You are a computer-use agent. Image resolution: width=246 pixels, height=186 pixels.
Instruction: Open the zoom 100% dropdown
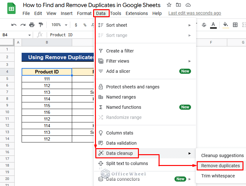pyautogui.click(x=59, y=25)
